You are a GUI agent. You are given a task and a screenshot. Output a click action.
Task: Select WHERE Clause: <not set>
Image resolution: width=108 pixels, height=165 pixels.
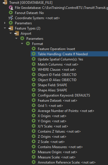[x=57, y=70]
